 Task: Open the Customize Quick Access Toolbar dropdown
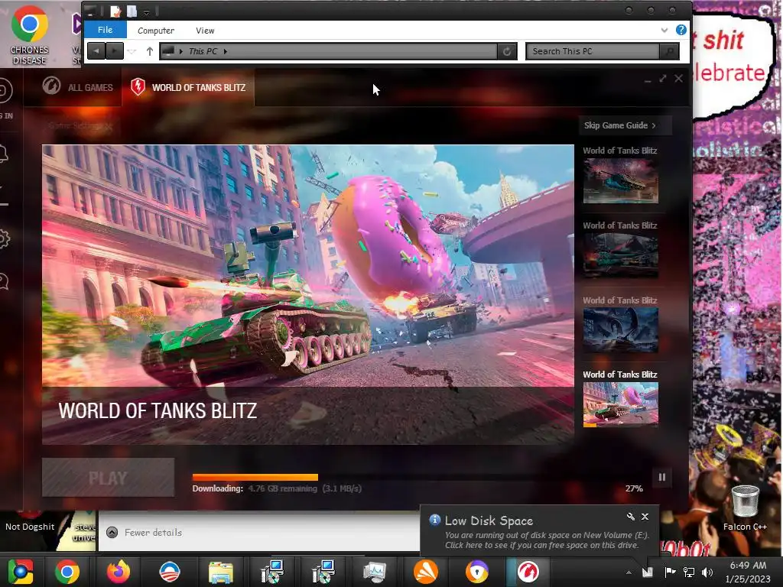point(146,11)
